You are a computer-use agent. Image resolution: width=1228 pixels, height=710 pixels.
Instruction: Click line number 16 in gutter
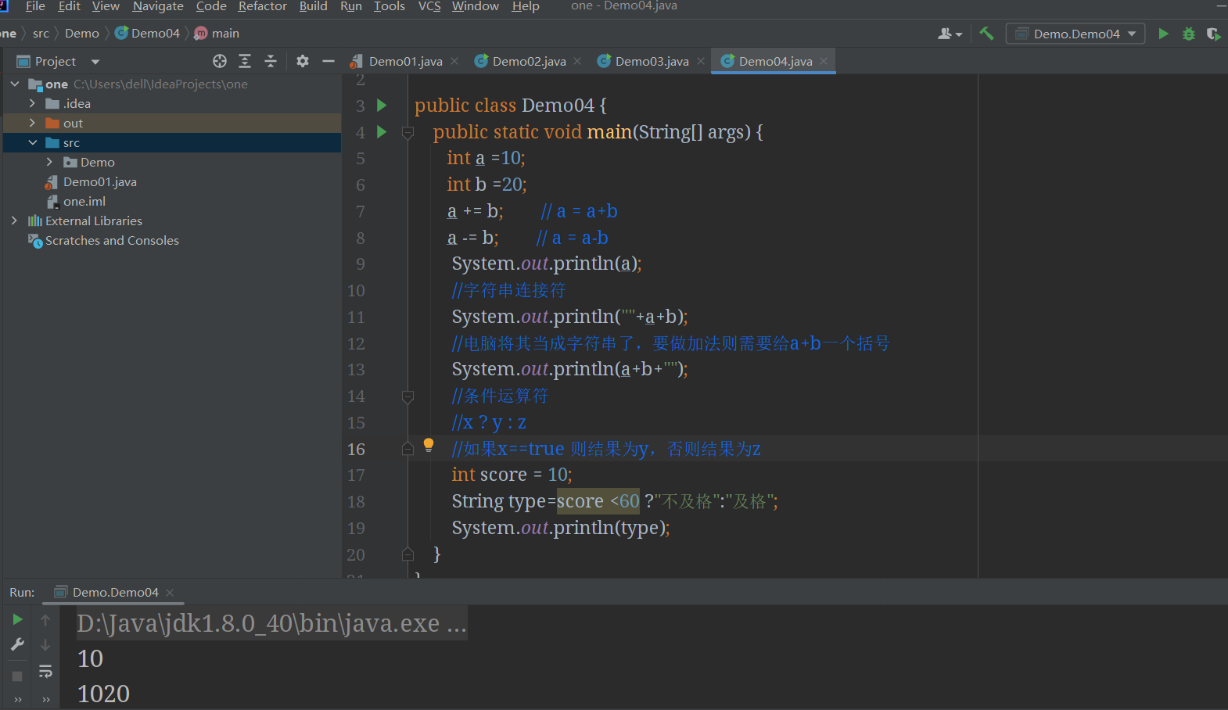[356, 449]
